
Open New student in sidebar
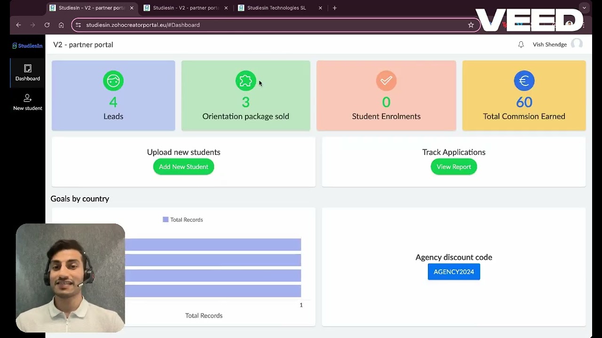tap(28, 102)
